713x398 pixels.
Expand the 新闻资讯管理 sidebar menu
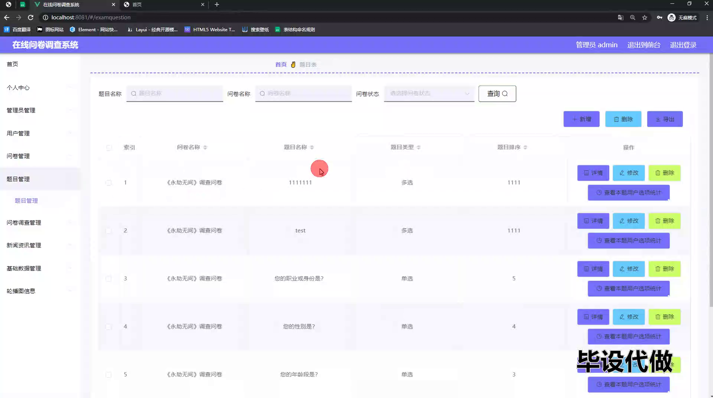[40, 245]
